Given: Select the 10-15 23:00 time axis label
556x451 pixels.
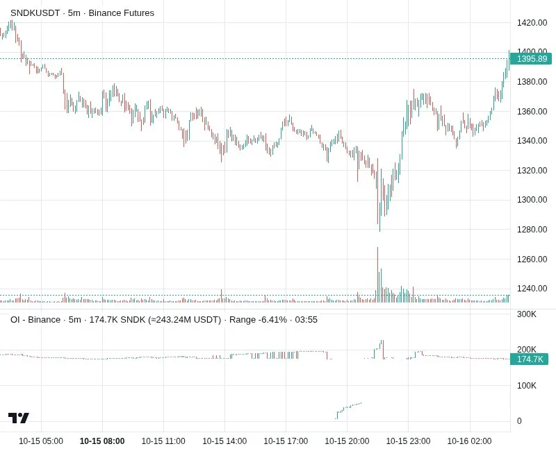Looking at the screenshot, I should (x=408, y=441).
